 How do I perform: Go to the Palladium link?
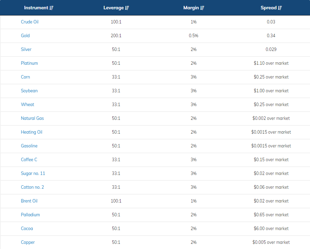click(30, 215)
